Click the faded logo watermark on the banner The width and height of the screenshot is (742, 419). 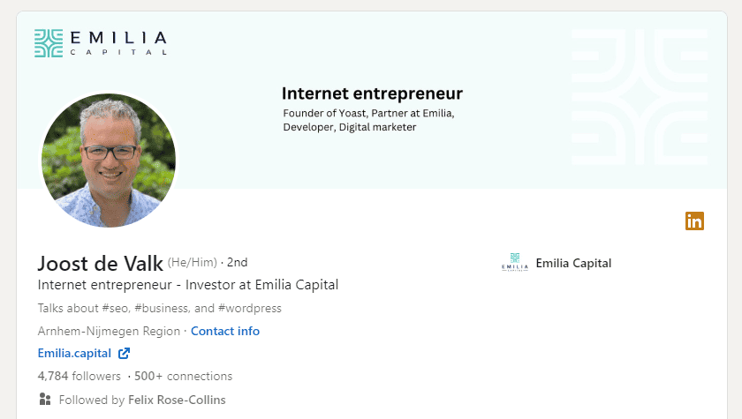coord(639,98)
